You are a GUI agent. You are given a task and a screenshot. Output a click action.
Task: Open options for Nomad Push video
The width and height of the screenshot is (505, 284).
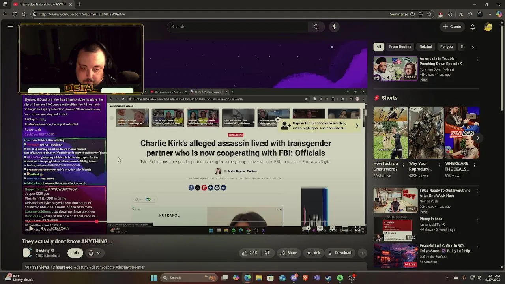point(477,191)
